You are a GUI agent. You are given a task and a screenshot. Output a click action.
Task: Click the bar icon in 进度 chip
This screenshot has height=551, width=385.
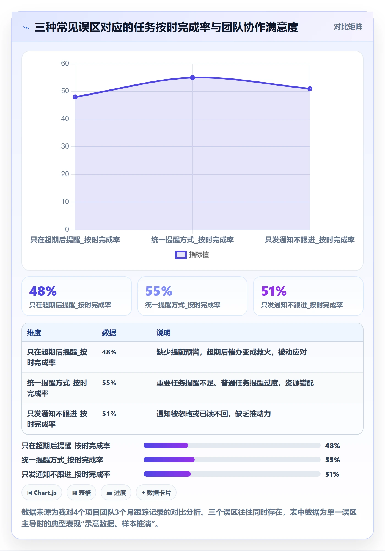tap(109, 493)
